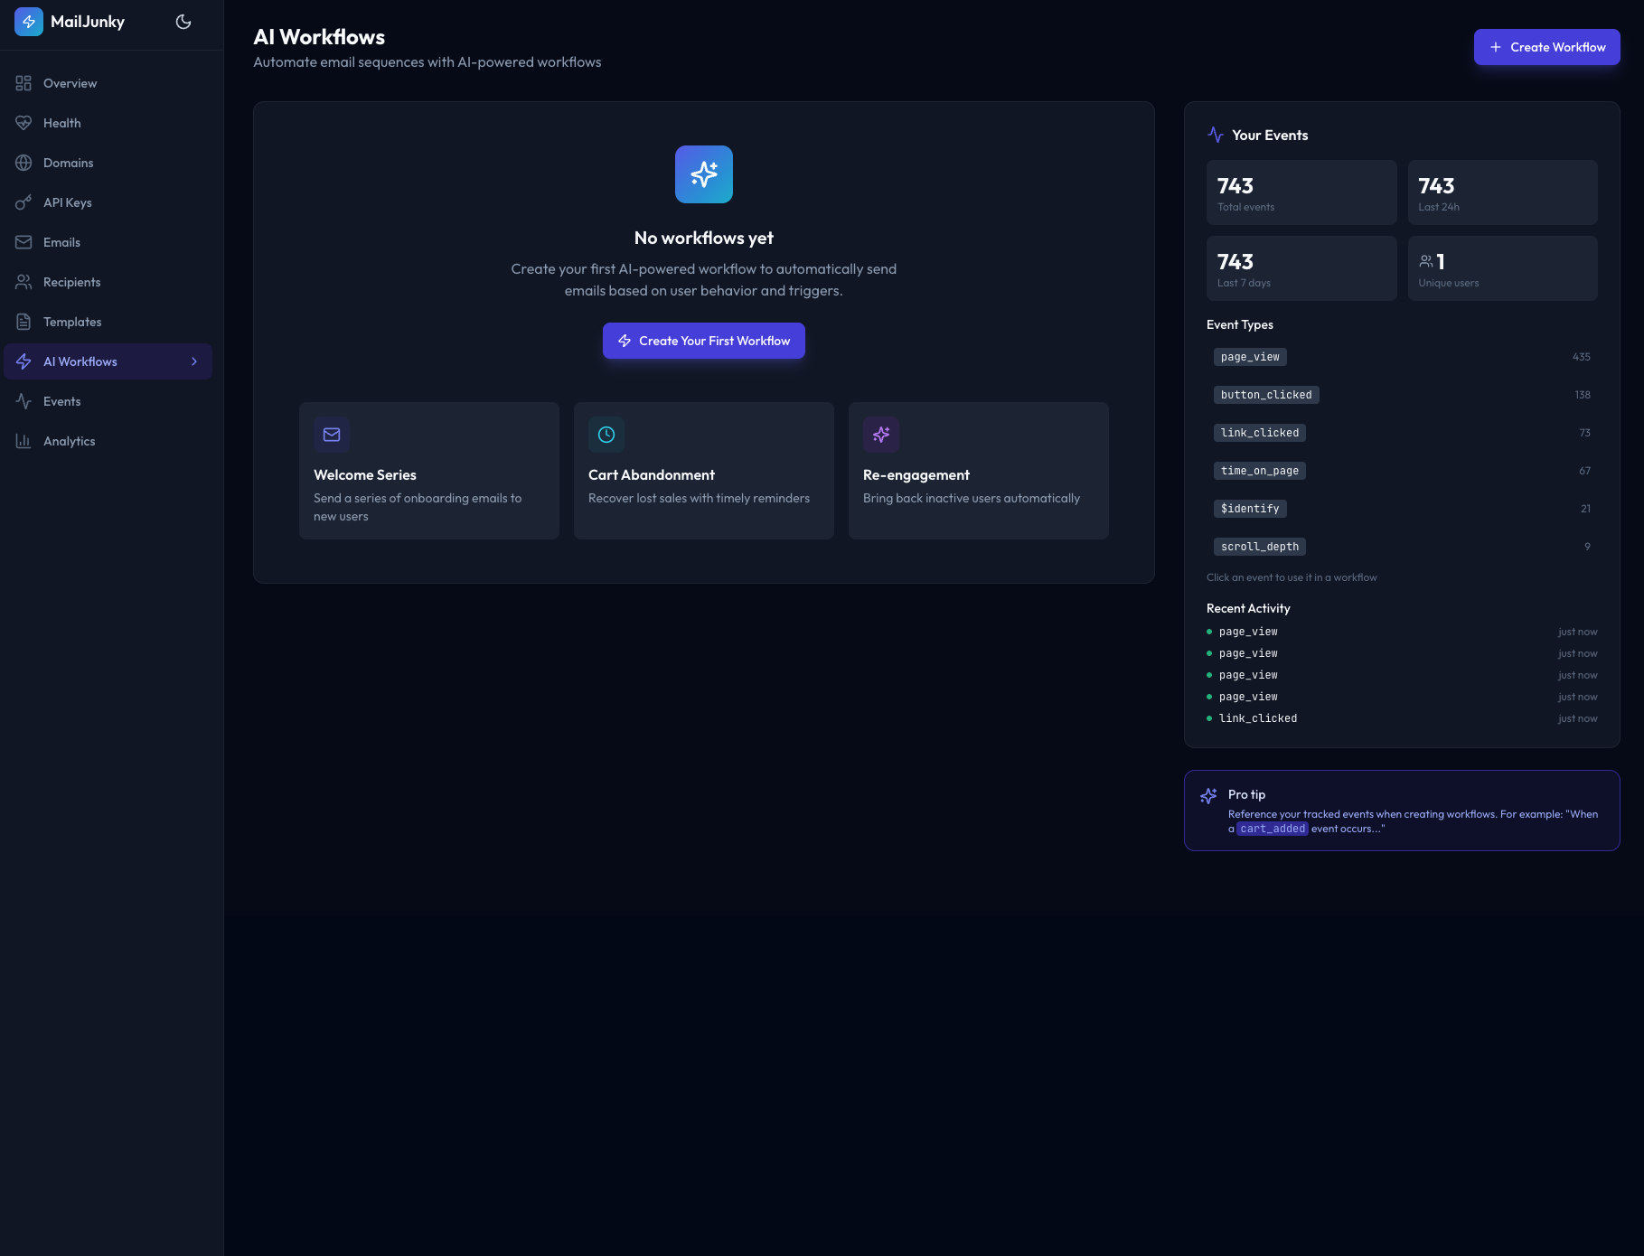1644x1256 pixels.
Task: Open Domains via the globe icon
Action: (x=24, y=163)
